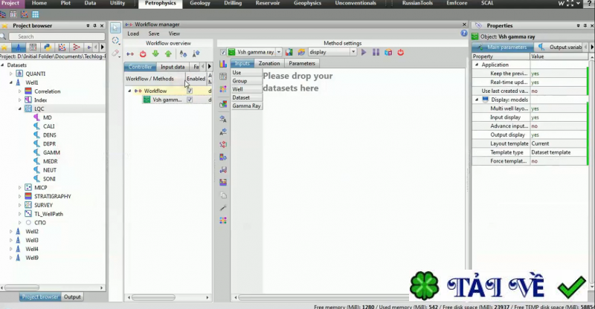The width and height of the screenshot is (595, 309).
Task: Click the calendar table icon in side strip
Action: tap(223, 77)
